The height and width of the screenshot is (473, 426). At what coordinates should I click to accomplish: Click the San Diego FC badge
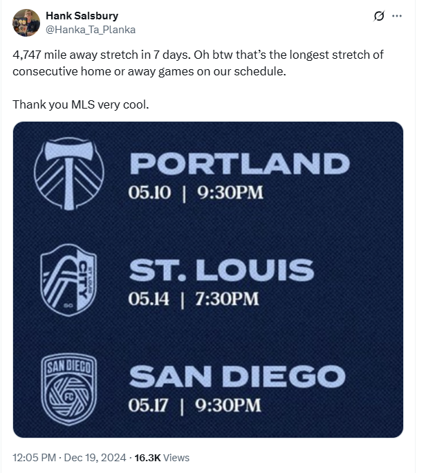pyautogui.click(x=69, y=389)
